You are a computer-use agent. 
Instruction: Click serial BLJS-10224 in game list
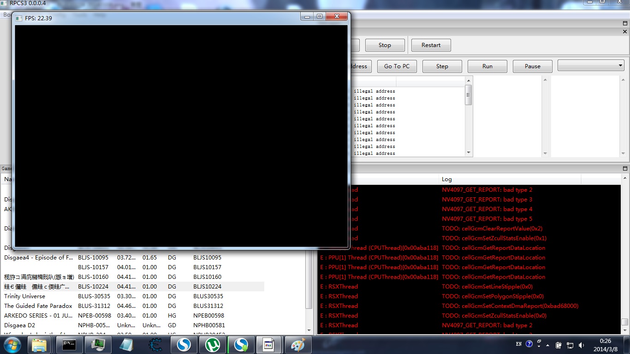point(93,287)
